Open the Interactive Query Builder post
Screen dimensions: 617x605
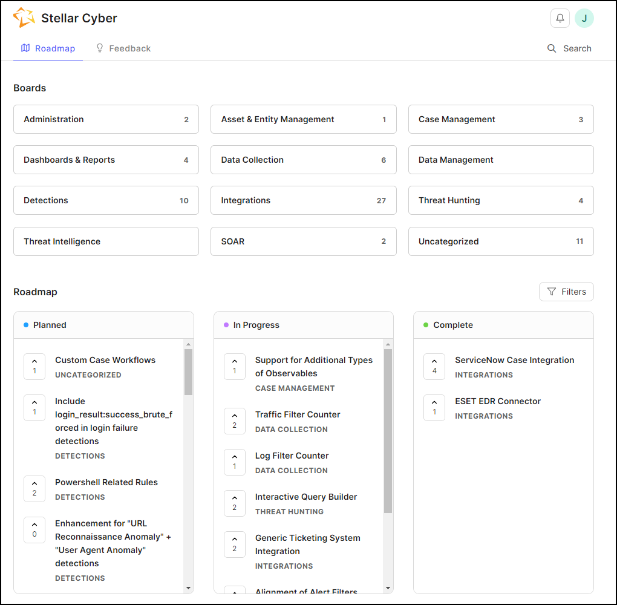(x=305, y=497)
